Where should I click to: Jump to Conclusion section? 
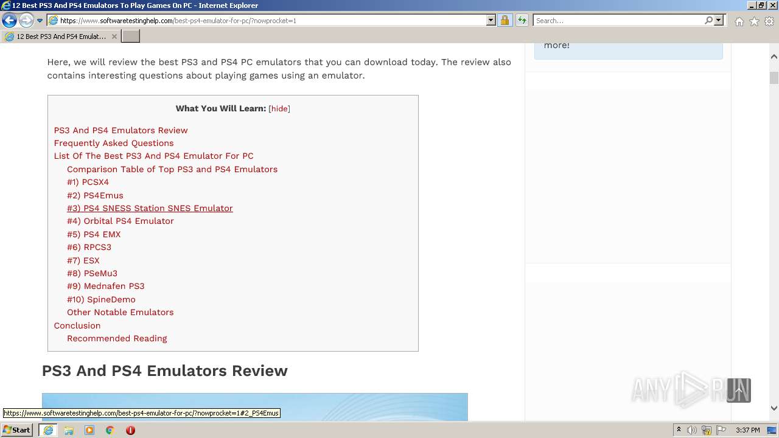click(x=77, y=325)
